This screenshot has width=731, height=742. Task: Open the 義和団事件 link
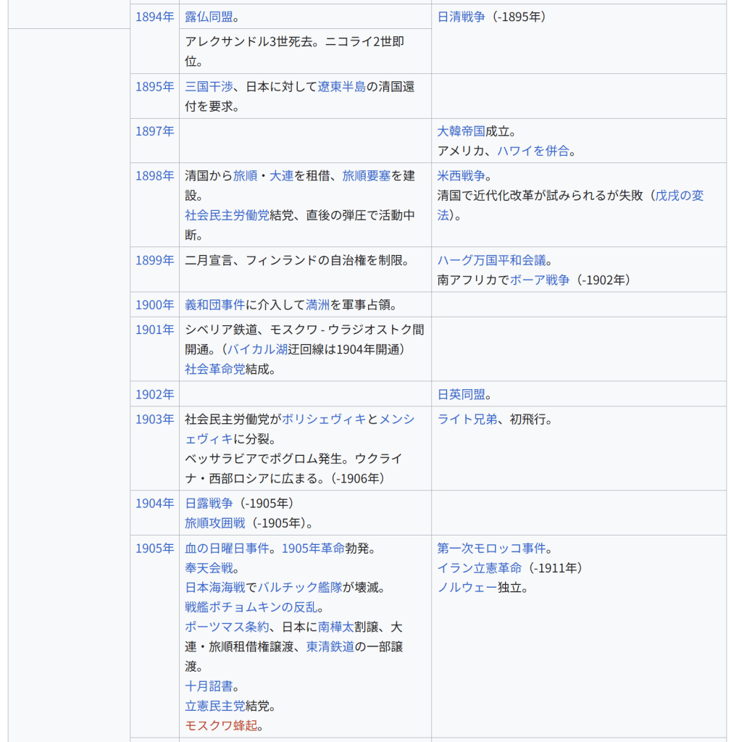click(x=215, y=305)
